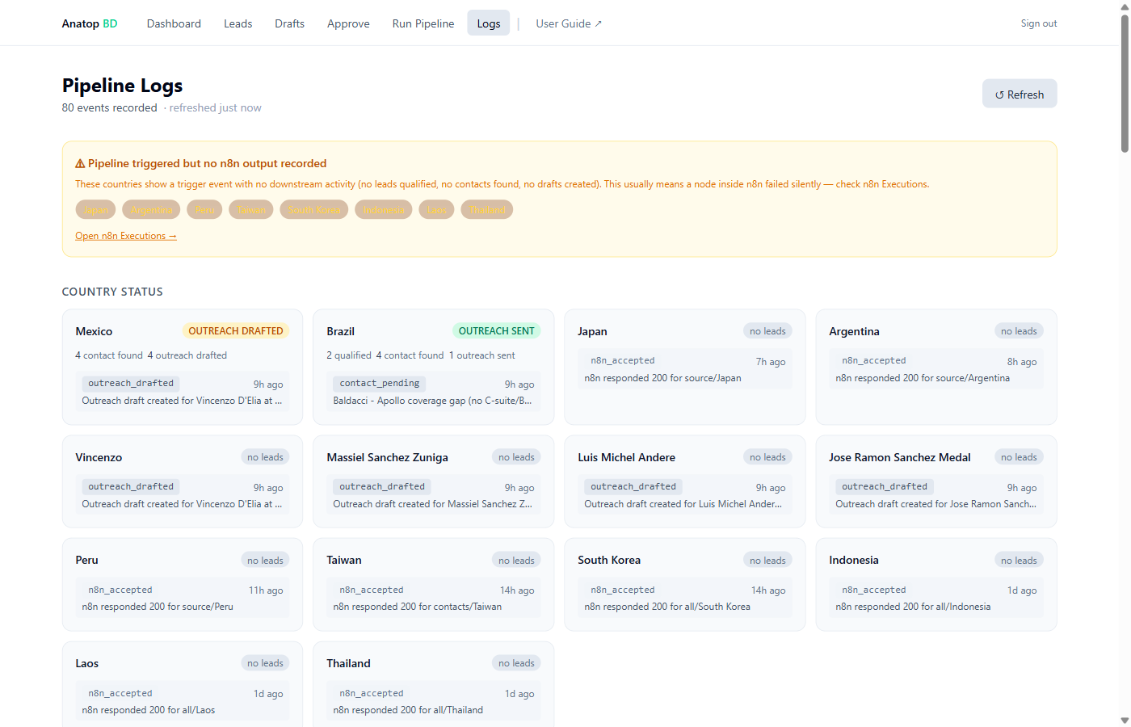
Task: Switch to the Approve page
Action: [348, 23]
